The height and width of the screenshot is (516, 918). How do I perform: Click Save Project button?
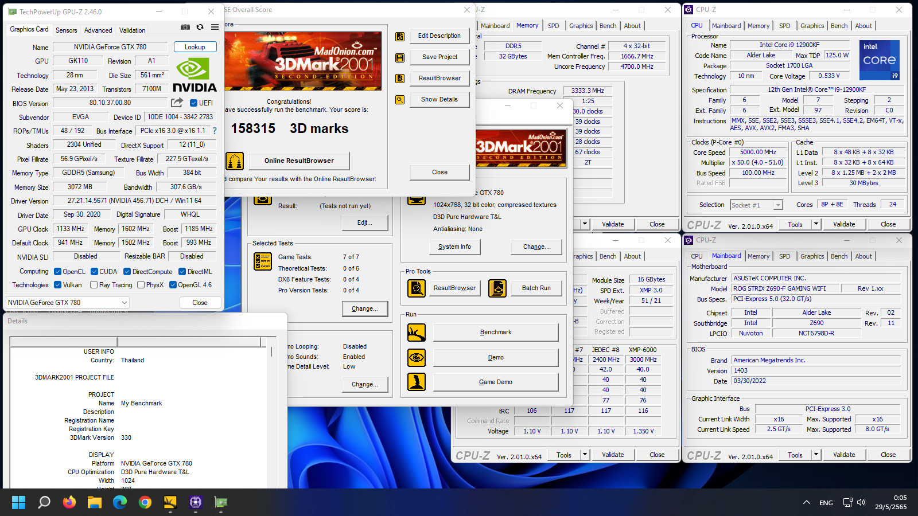point(439,57)
